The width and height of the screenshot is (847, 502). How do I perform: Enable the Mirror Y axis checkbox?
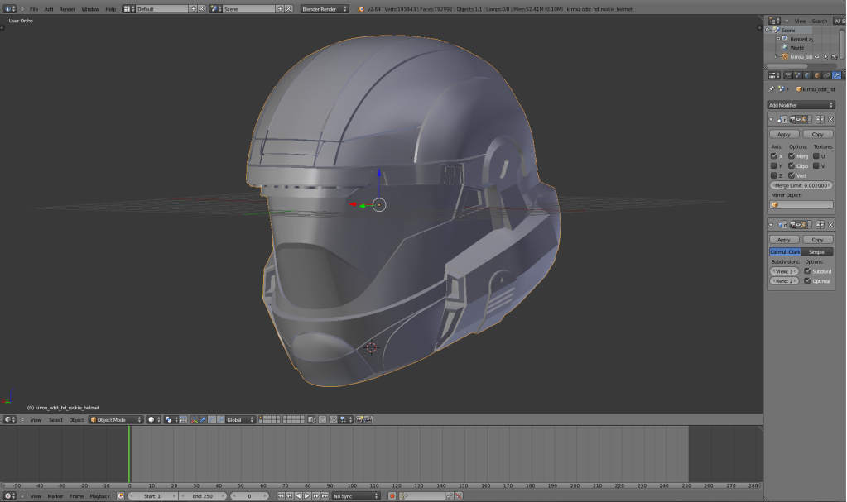774,165
